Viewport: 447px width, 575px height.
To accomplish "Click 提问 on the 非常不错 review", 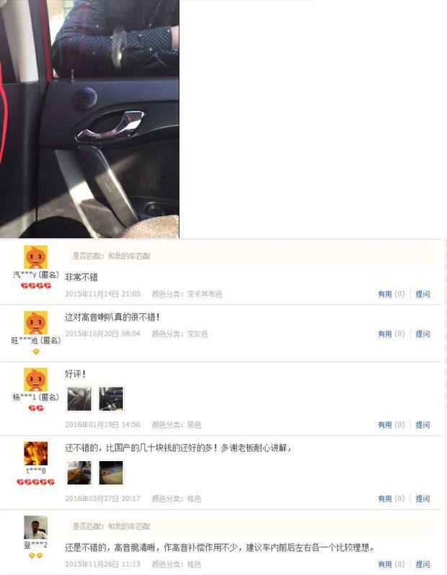I will coord(422,294).
